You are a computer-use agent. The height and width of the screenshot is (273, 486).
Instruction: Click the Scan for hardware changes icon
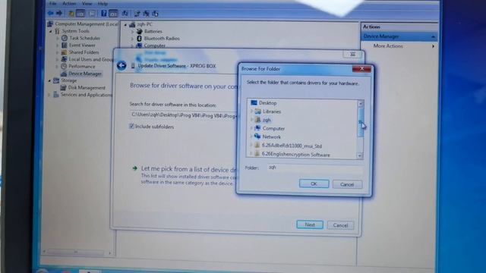click(x=125, y=14)
